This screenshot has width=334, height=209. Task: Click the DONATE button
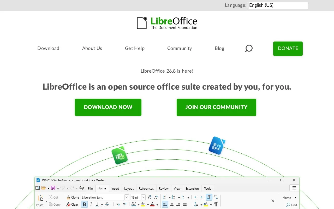tap(288, 49)
